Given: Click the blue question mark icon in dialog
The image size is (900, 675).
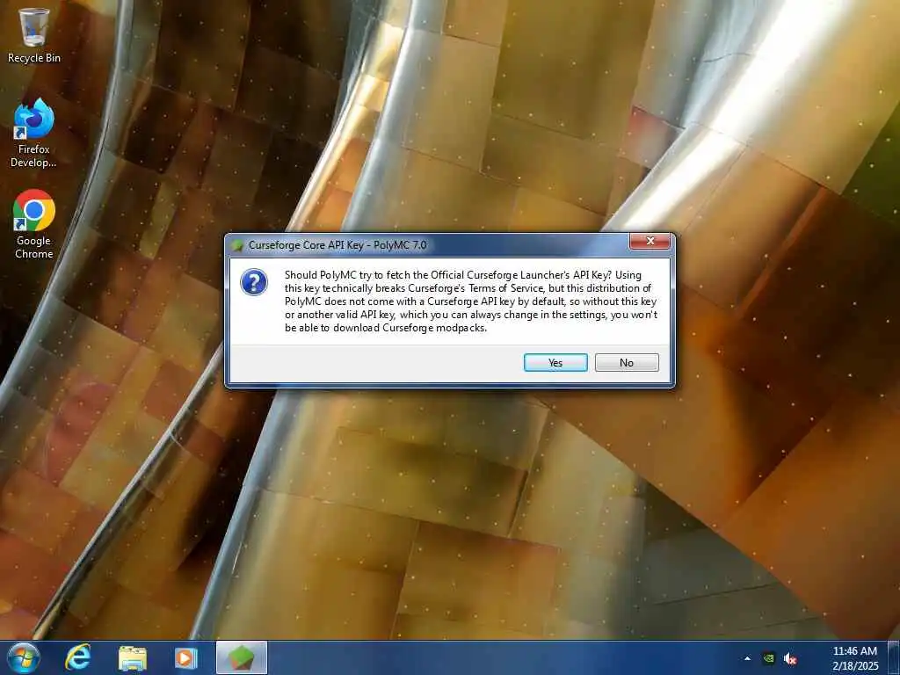Looking at the screenshot, I should (254, 282).
